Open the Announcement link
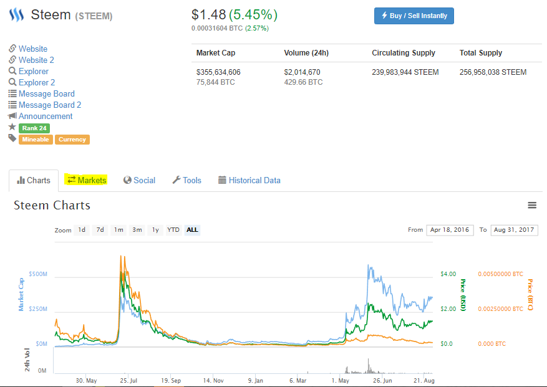This screenshot has height=387, width=547. (x=46, y=116)
